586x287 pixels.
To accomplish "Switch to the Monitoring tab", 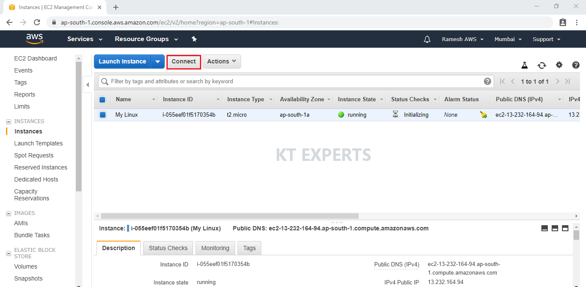I will pos(215,248).
